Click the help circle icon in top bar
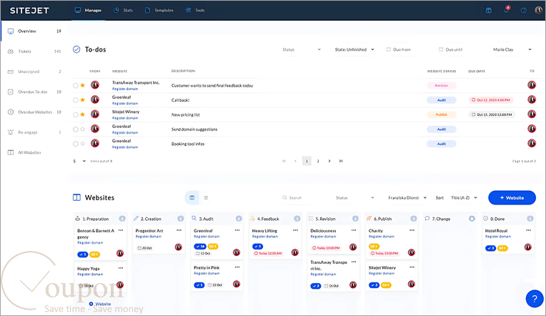 pyautogui.click(x=523, y=11)
